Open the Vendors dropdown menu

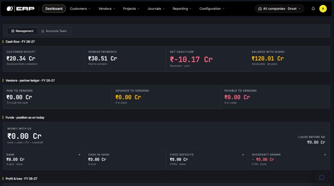(x=107, y=9)
